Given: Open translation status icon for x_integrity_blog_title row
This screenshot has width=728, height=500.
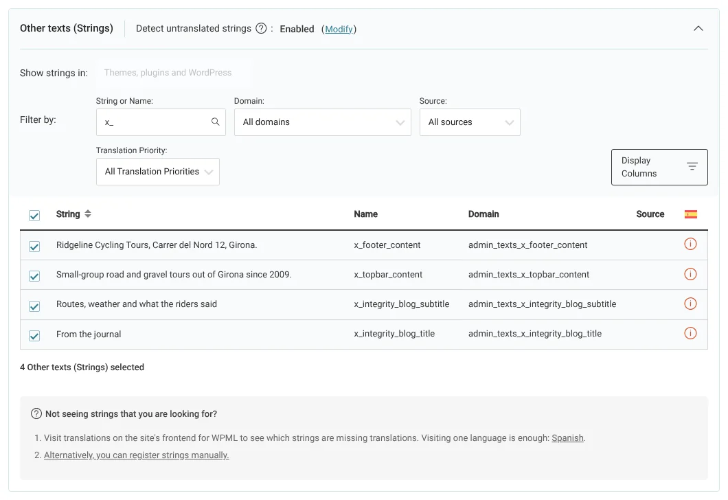Looking at the screenshot, I should click(x=690, y=333).
